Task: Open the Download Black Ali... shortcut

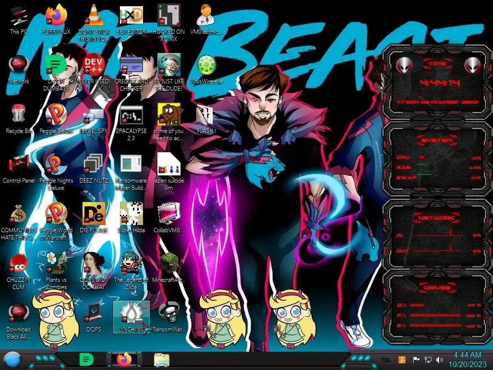Action: pyautogui.click(x=19, y=321)
